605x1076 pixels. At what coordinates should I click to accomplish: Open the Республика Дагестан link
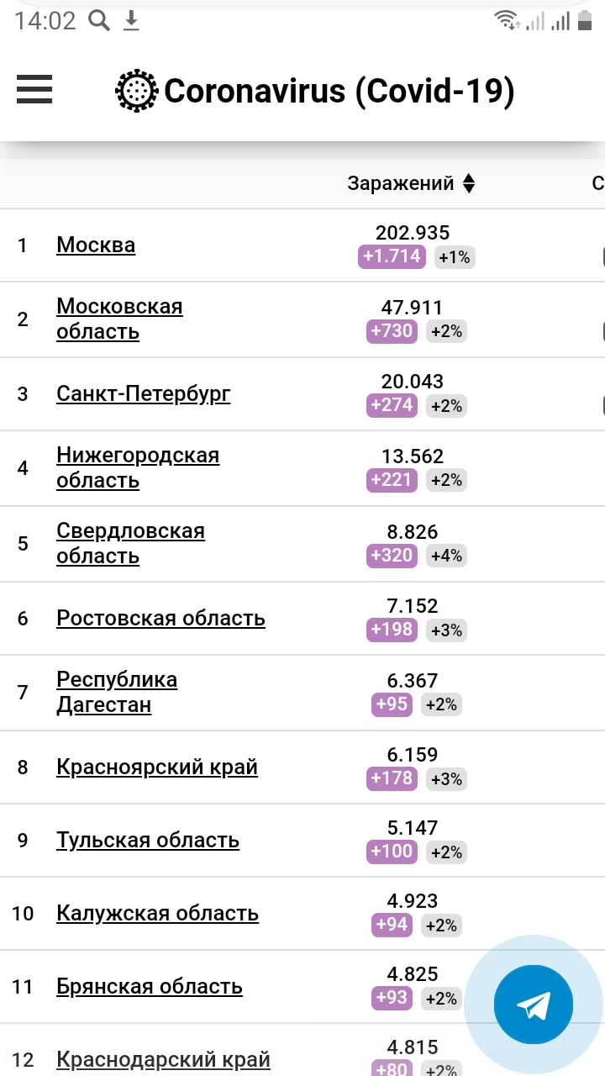click(x=117, y=692)
